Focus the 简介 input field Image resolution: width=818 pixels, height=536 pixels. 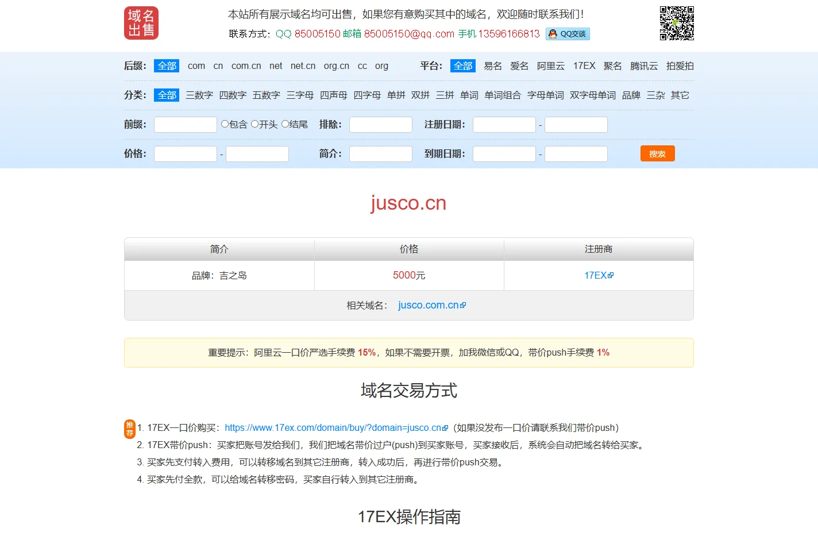[x=381, y=154]
